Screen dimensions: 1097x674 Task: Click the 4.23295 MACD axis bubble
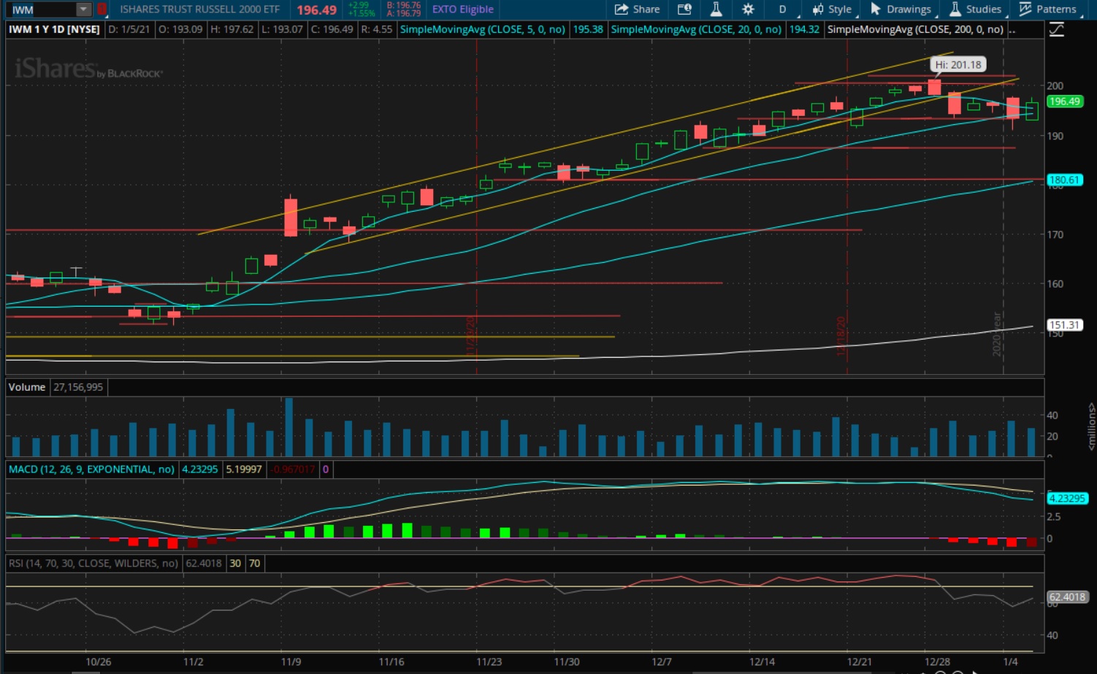click(1067, 499)
